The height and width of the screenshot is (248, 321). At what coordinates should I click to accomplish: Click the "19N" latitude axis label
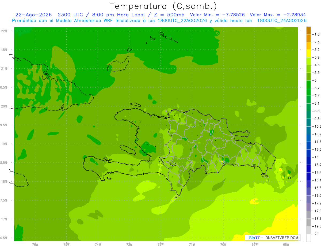(5, 144)
